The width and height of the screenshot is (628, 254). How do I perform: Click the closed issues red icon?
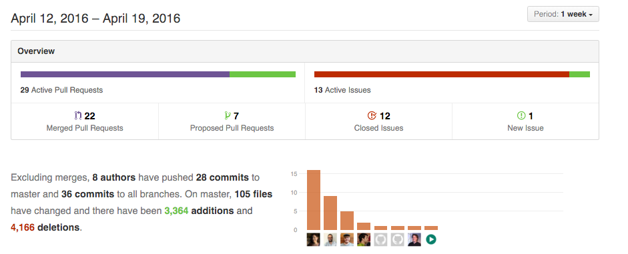point(372,116)
